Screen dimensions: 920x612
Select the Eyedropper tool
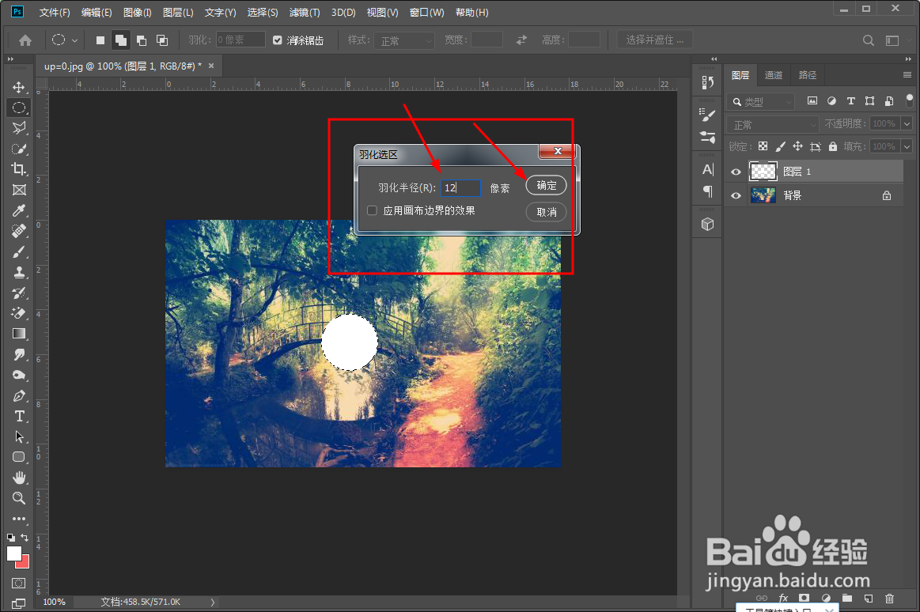[x=19, y=210]
